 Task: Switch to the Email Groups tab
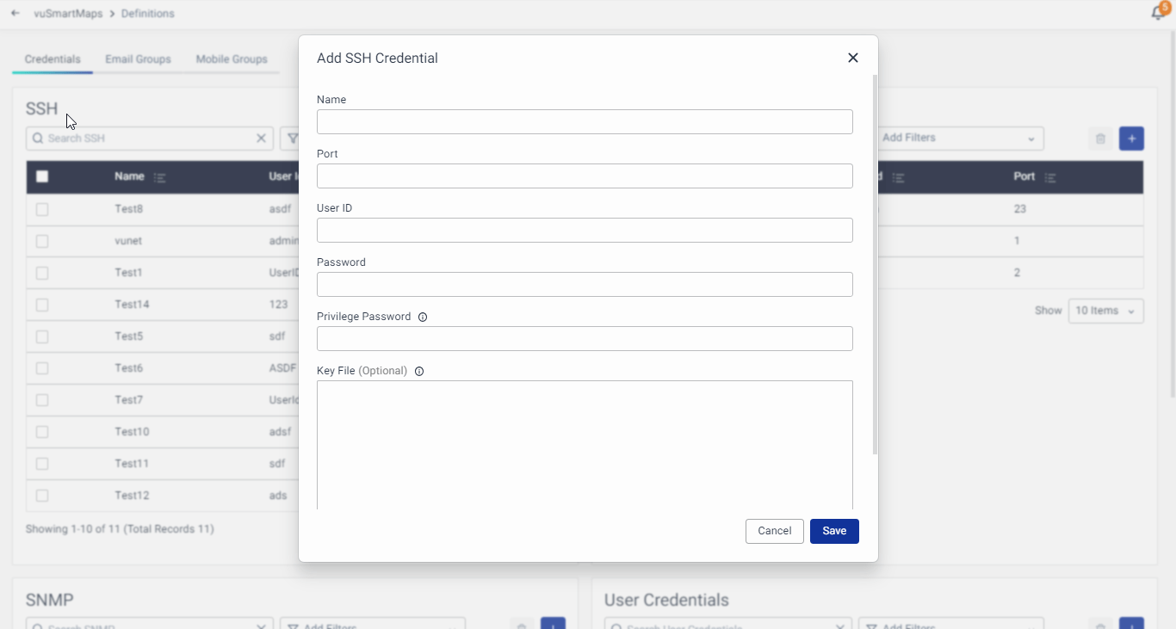click(138, 59)
